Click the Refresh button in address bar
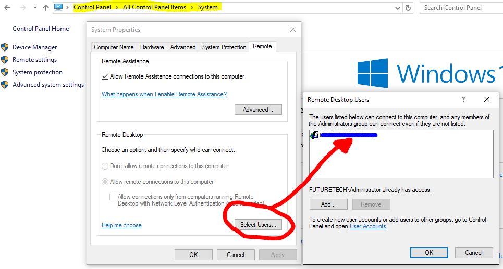This screenshot has width=503, height=269. point(408,8)
